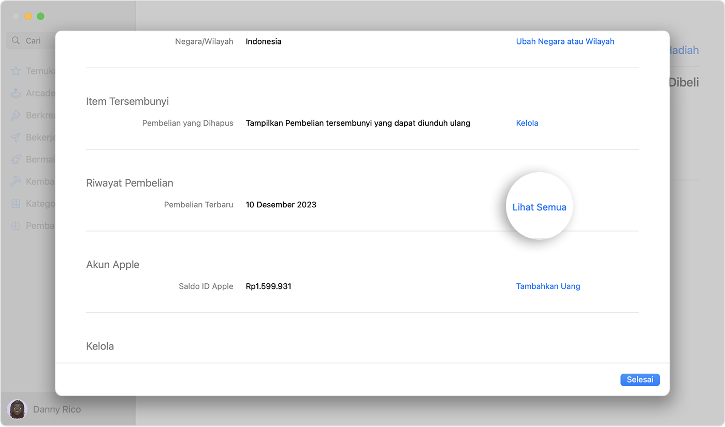Select the Develop hammer sidebar icon

pyautogui.click(x=16, y=181)
